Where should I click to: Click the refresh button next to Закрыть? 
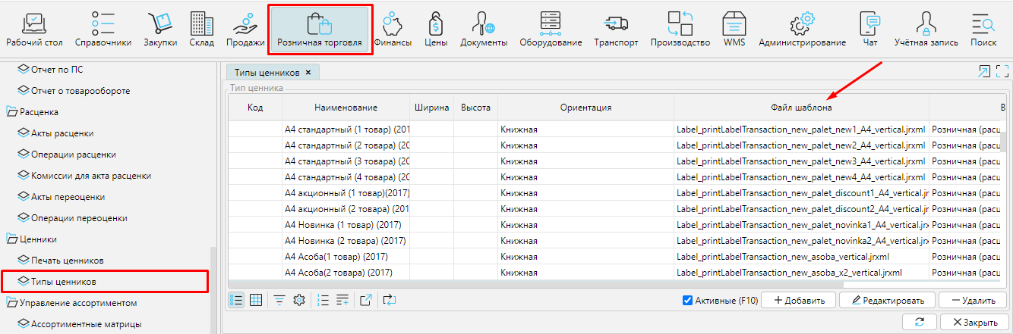click(920, 322)
